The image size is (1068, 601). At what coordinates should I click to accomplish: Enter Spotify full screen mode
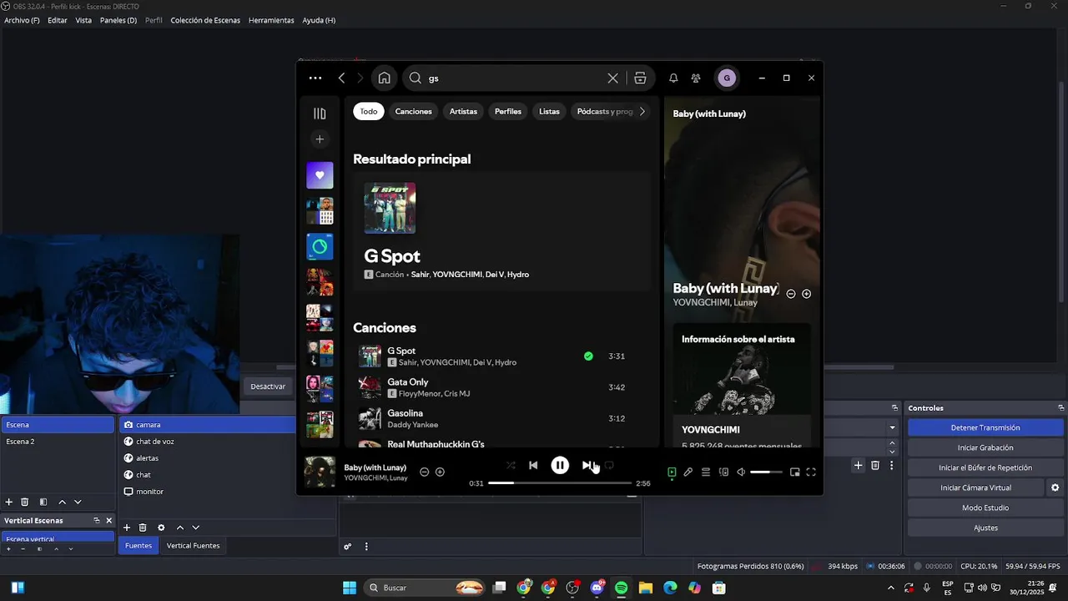[x=811, y=472]
